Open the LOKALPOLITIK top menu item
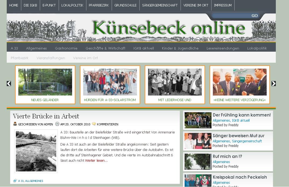 coord(72,5)
